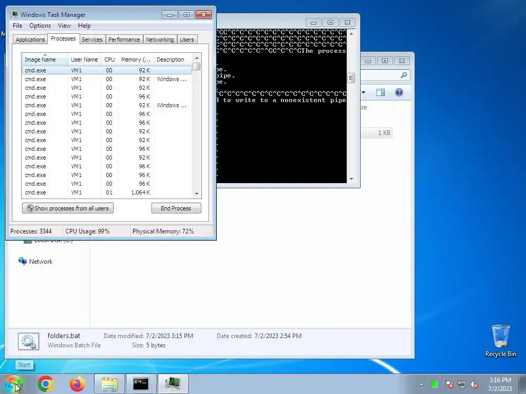Viewport: 526px width, 394px height.
Task: Switch to the Services tab
Action: point(92,39)
